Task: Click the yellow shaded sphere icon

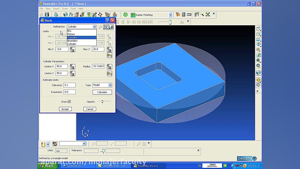Action: [258, 80]
